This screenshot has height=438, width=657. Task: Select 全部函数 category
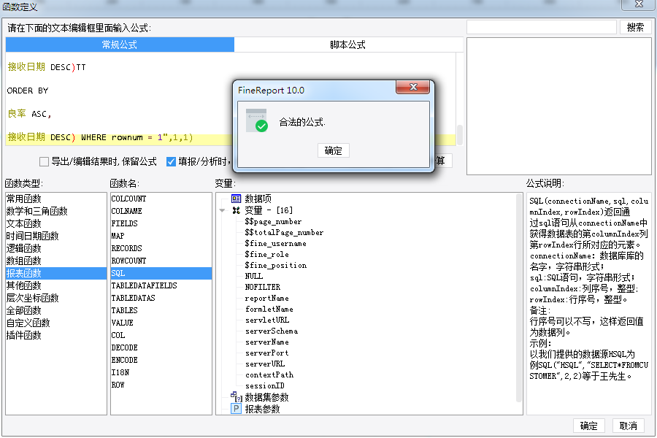point(56,310)
